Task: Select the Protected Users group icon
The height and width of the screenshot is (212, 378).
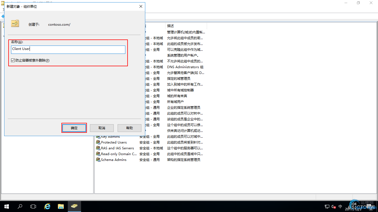Action: (x=98, y=142)
